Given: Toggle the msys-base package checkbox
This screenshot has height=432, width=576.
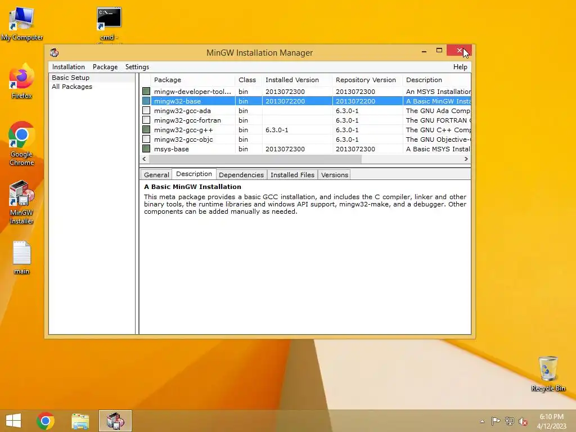Looking at the screenshot, I should [146, 148].
